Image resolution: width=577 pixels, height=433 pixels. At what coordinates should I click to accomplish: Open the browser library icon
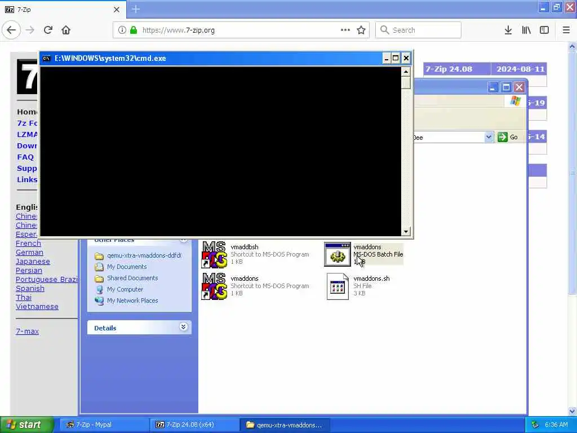(x=526, y=30)
